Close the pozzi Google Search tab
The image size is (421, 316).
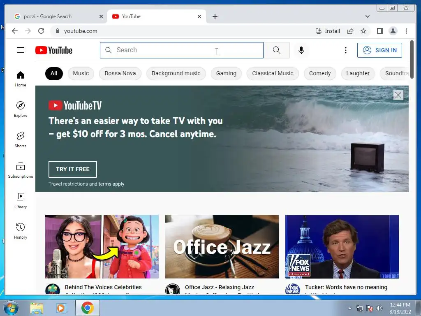tap(101, 16)
